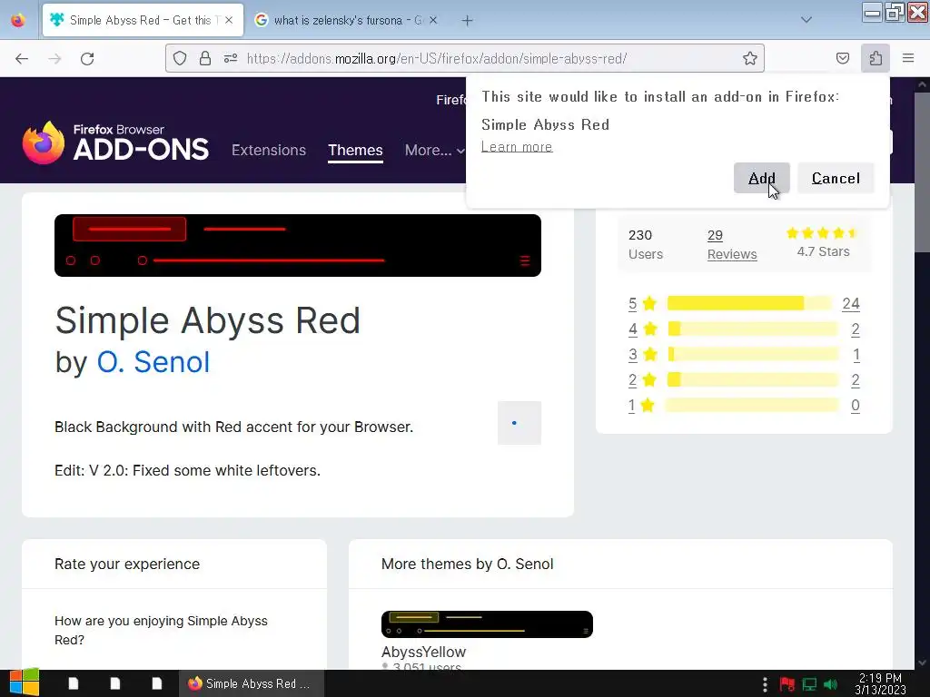Click the first pinned taskbar document icon
This screenshot has height=697, width=930.
coord(74,683)
